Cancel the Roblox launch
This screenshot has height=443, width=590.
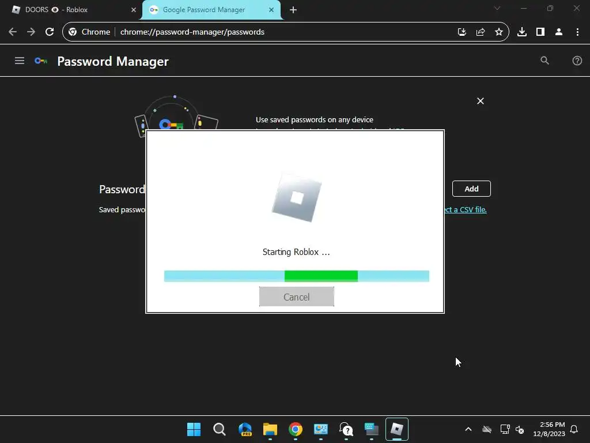(x=297, y=297)
